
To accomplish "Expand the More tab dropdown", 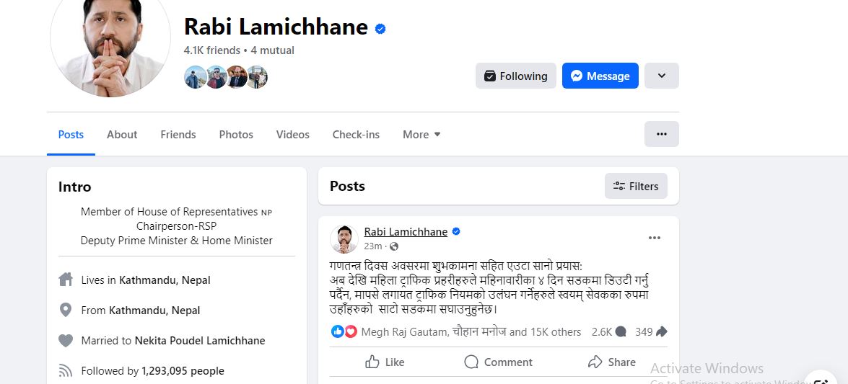I will (421, 135).
